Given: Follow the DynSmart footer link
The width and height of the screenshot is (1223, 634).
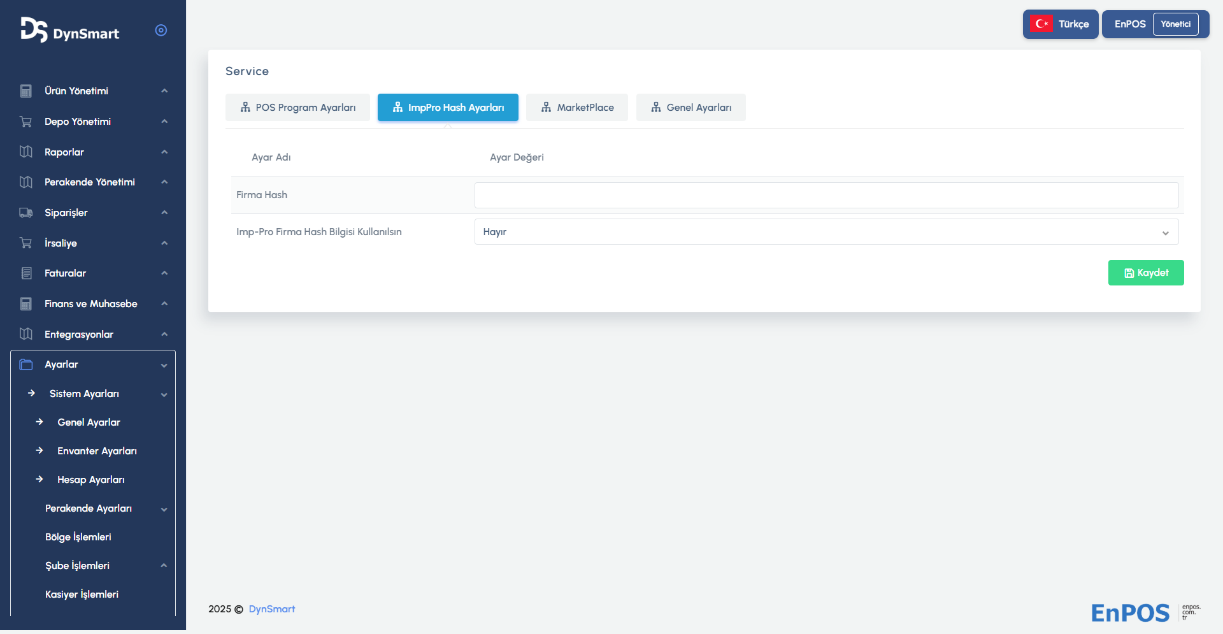Looking at the screenshot, I should (x=271, y=609).
